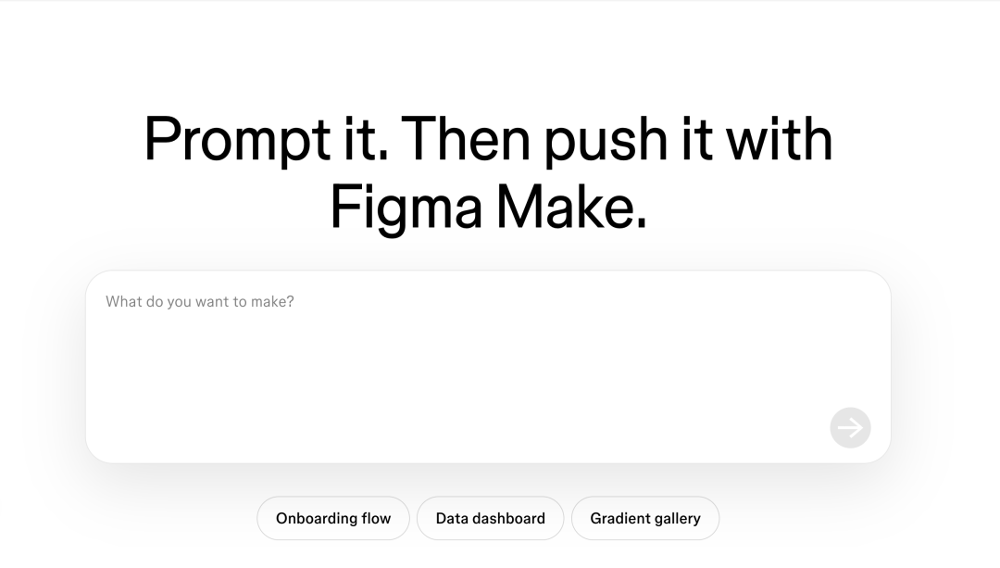Focus the "What do you want to make?" field
This screenshot has height=568, width=1000.
[488, 366]
